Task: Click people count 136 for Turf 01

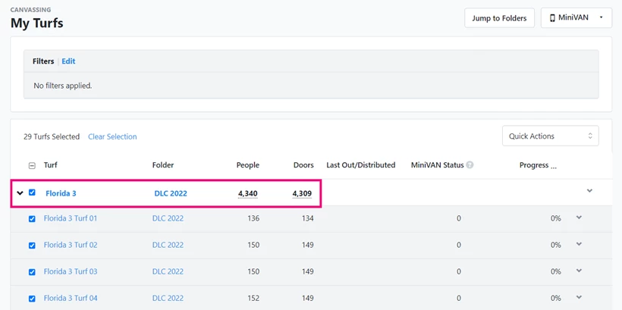Action: click(x=253, y=218)
